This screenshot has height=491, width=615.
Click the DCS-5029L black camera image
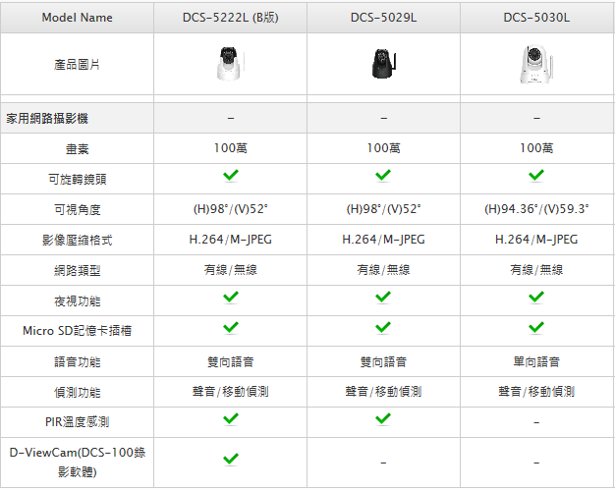point(383,63)
